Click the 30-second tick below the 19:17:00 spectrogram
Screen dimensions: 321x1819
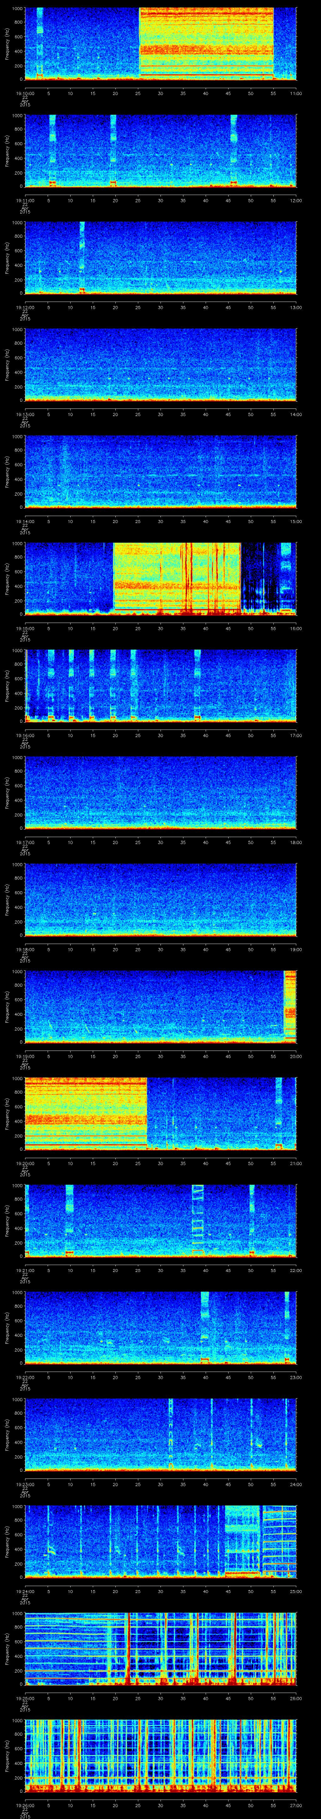tap(160, 842)
